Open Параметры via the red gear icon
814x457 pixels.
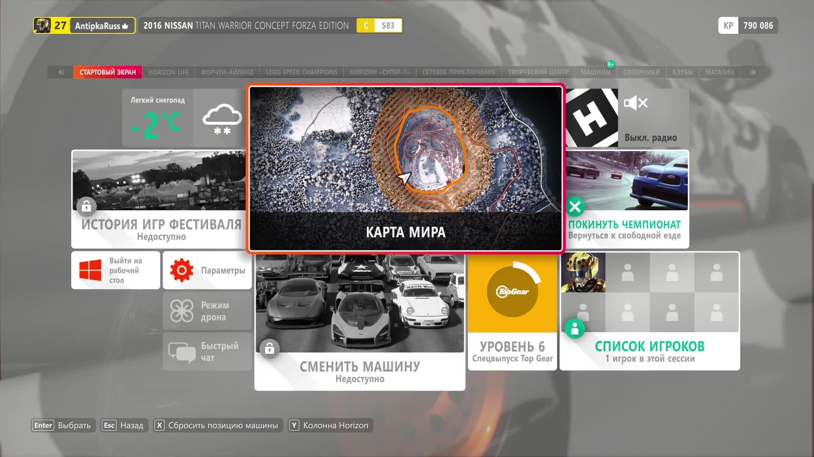click(x=182, y=269)
